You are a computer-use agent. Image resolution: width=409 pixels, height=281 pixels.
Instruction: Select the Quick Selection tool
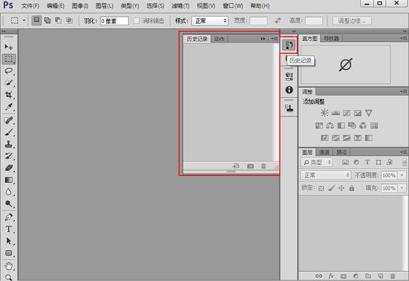(8, 83)
